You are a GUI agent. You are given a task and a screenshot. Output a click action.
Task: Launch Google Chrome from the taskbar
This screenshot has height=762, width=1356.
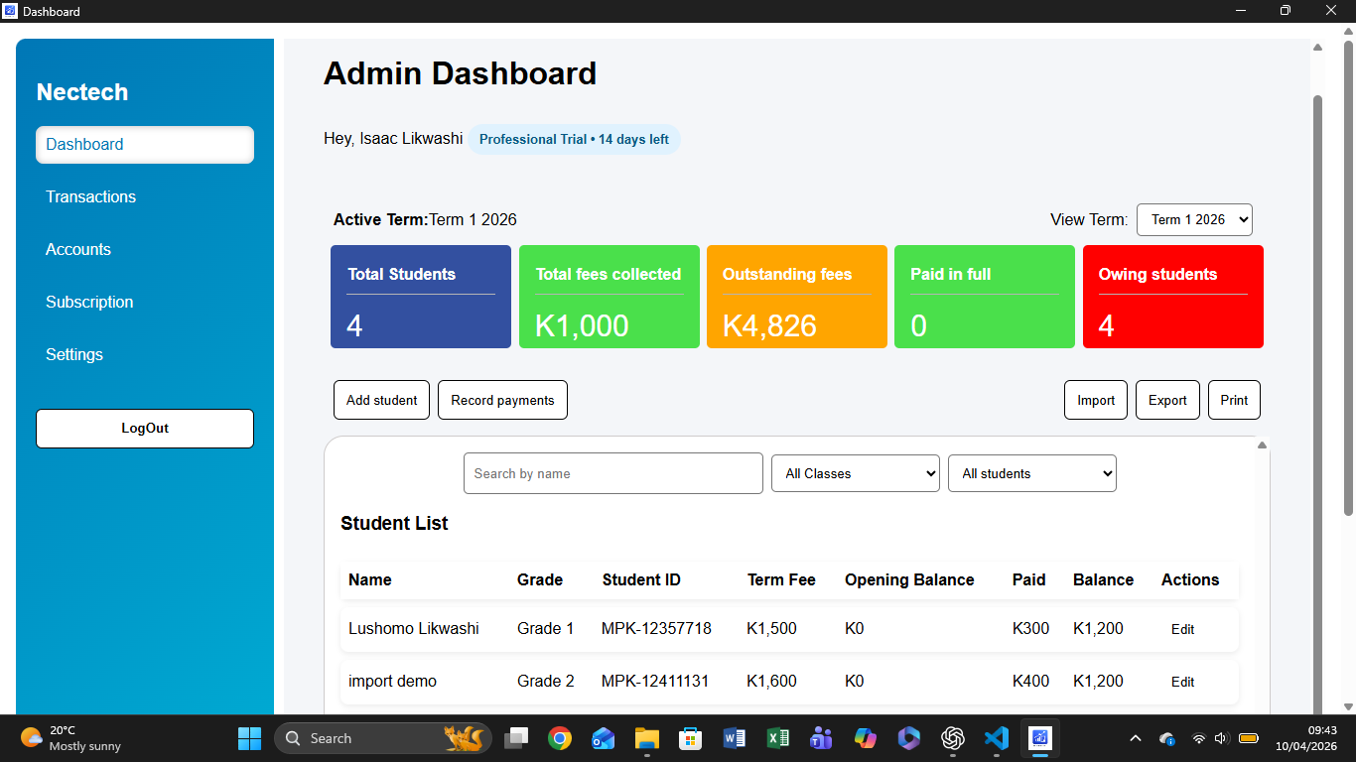(559, 738)
